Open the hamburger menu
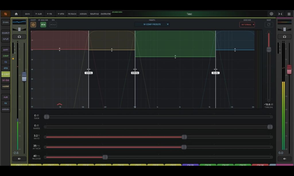This screenshot has height=176, width=294. (289, 14)
